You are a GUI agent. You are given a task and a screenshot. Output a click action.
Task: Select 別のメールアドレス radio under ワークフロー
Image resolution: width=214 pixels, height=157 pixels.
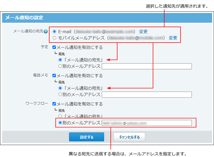pos(60,123)
